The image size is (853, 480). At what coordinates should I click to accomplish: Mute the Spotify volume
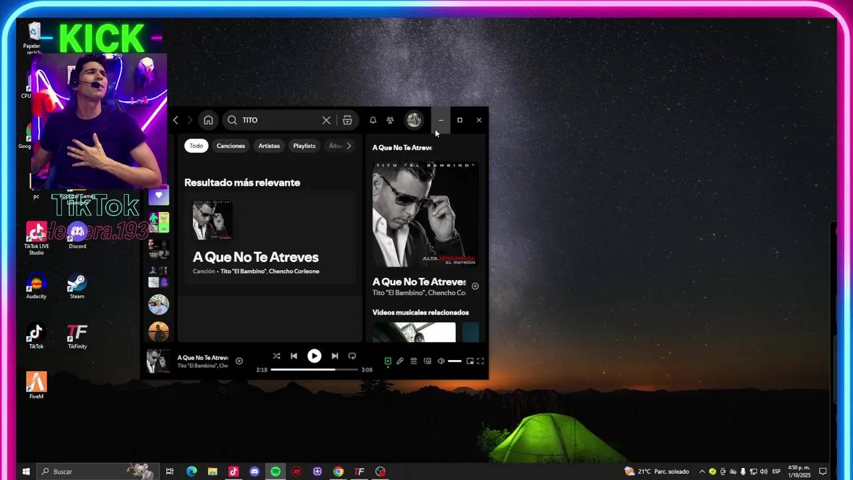(440, 361)
